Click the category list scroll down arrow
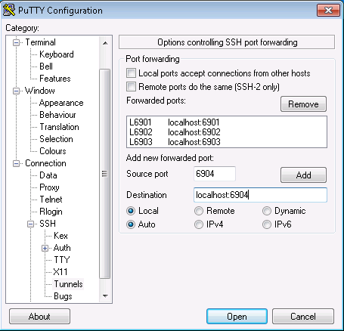The image size is (344, 331). pos(105,296)
